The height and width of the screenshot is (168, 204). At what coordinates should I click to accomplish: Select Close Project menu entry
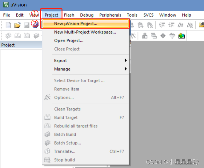(x=86, y=49)
